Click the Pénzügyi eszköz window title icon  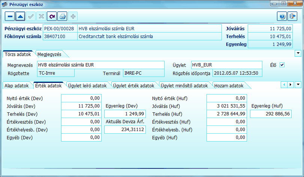[x=4, y=4]
